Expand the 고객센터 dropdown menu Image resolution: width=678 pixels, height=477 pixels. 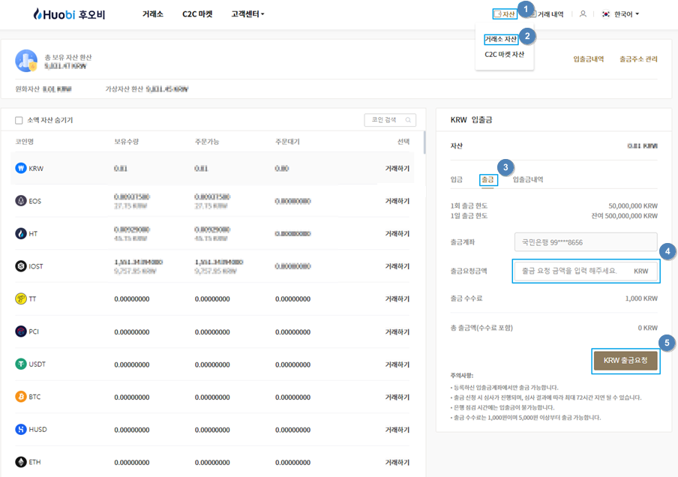click(247, 13)
